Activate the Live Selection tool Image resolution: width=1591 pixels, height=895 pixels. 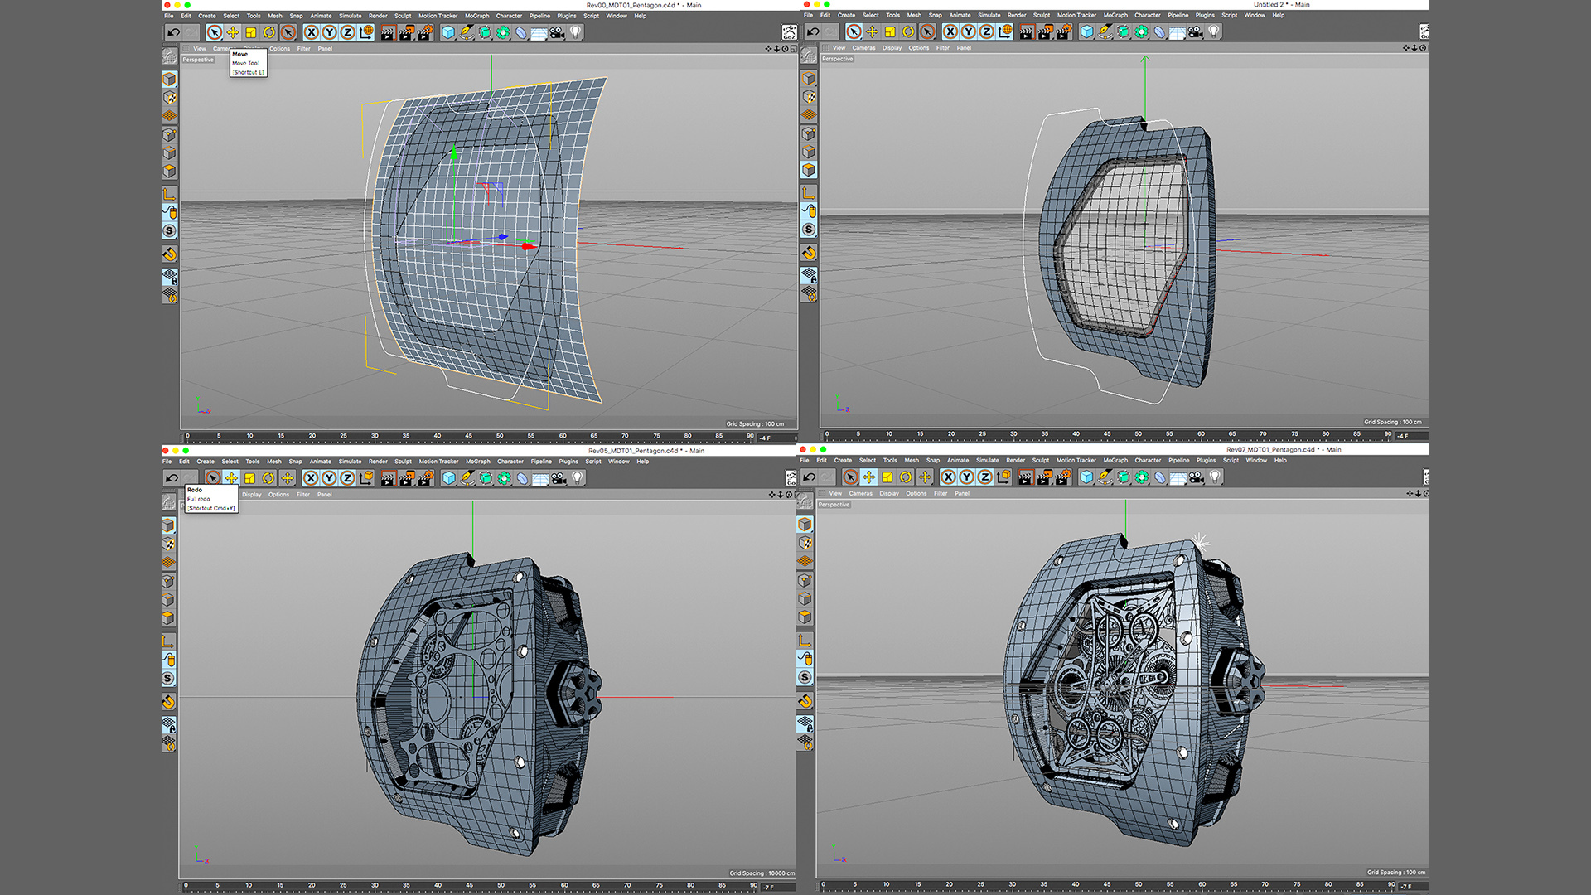pyautogui.click(x=214, y=31)
